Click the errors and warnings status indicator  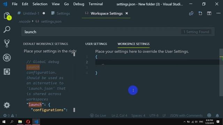click(10, 116)
